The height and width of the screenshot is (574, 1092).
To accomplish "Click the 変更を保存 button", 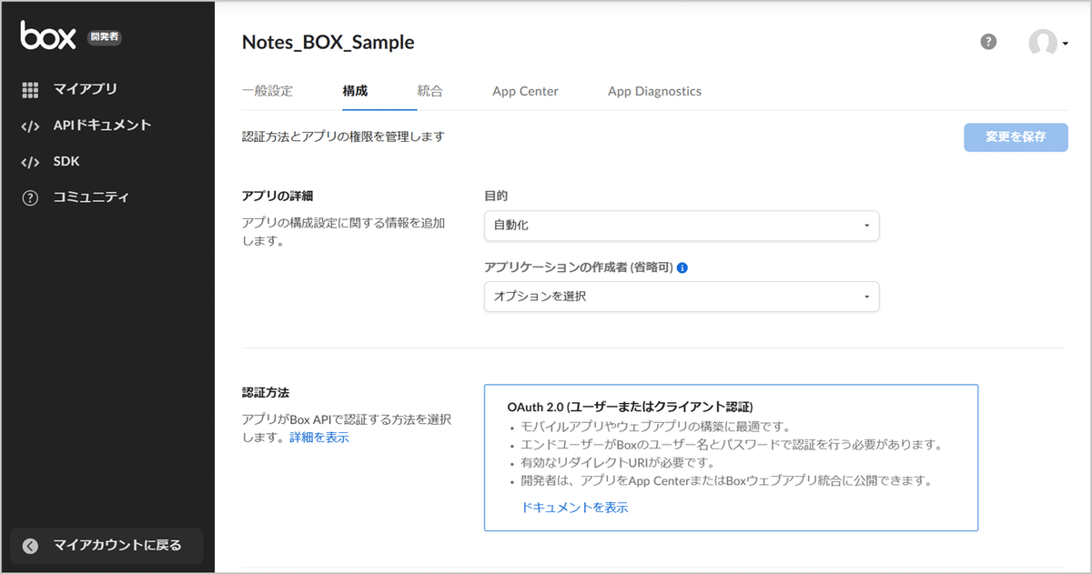I will (1016, 137).
